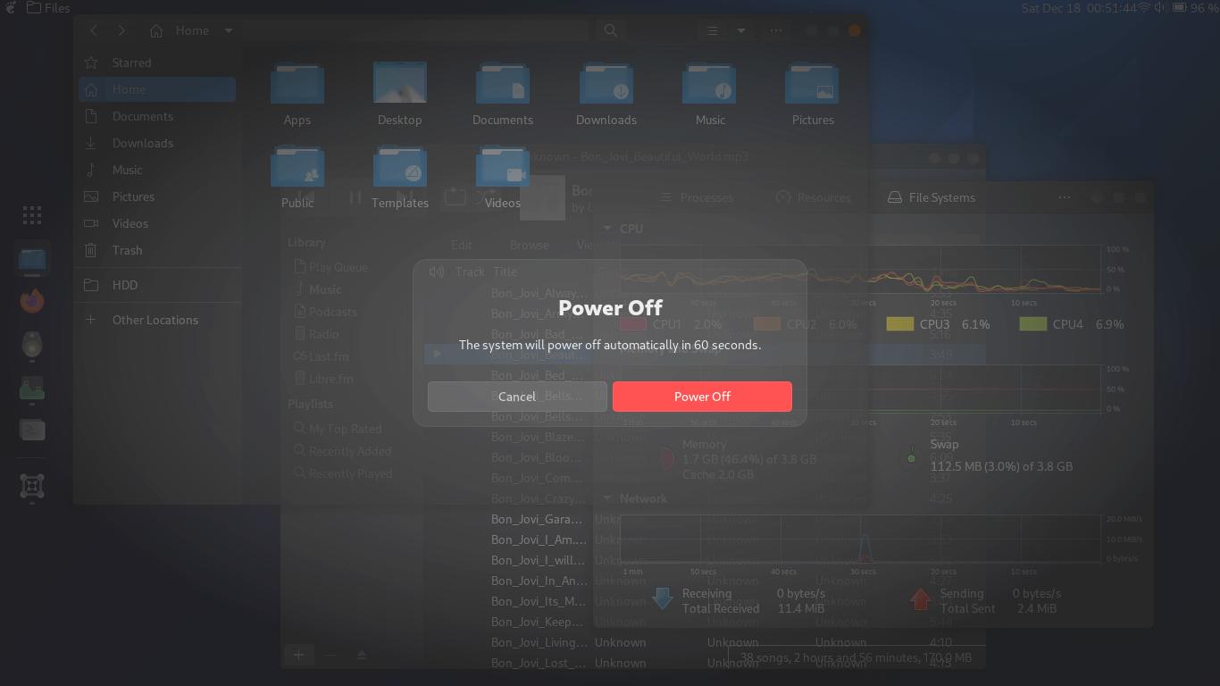Select Home in the Files sidebar
Image resolution: width=1220 pixels, height=686 pixels.
[x=157, y=89]
